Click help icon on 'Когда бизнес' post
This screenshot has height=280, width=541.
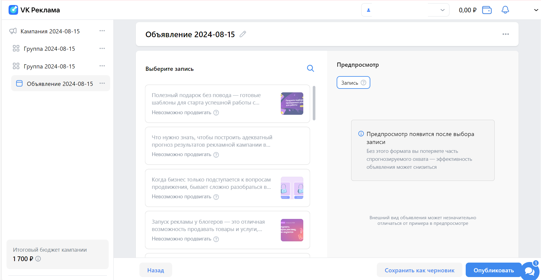point(216,197)
